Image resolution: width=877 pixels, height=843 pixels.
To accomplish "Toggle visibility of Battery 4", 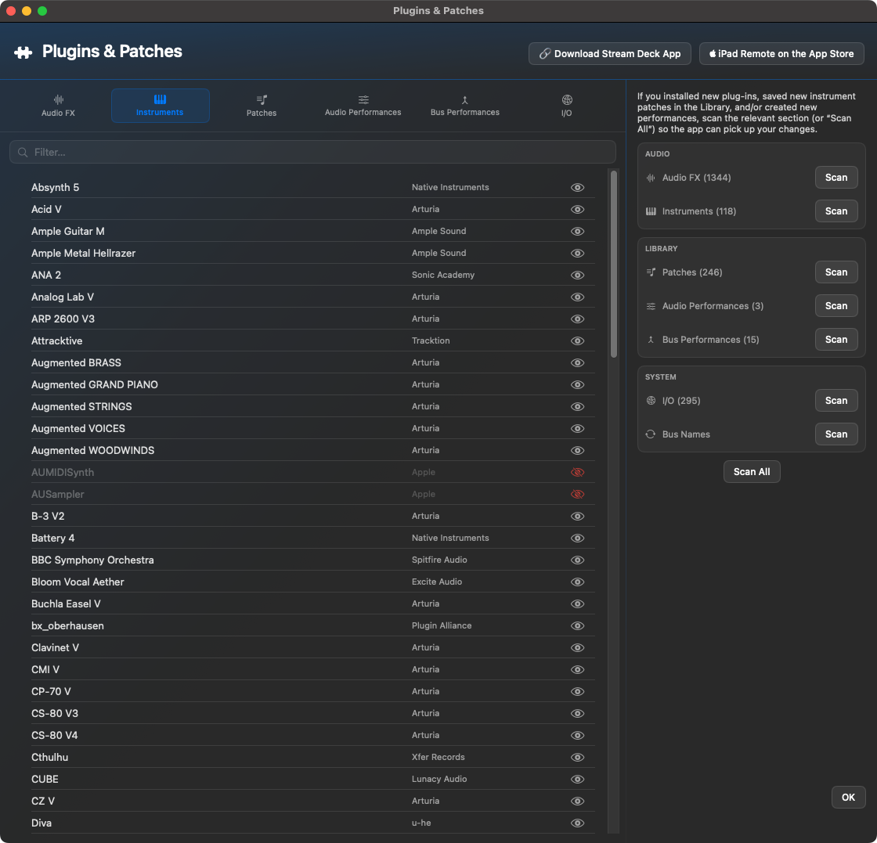I will (577, 538).
